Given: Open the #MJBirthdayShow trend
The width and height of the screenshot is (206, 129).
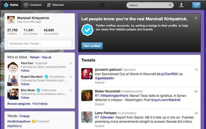Looking at the screenshot, I should point(19,121).
